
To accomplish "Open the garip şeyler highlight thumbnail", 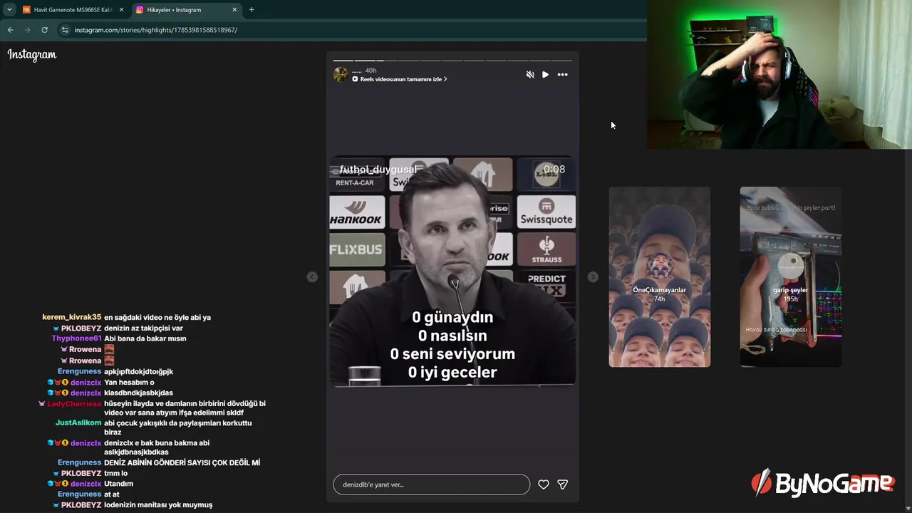I will 790,277.
